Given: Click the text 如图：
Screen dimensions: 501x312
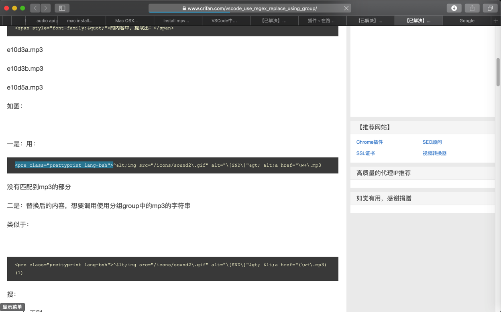Looking at the screenshot, I should coord(15,106).
